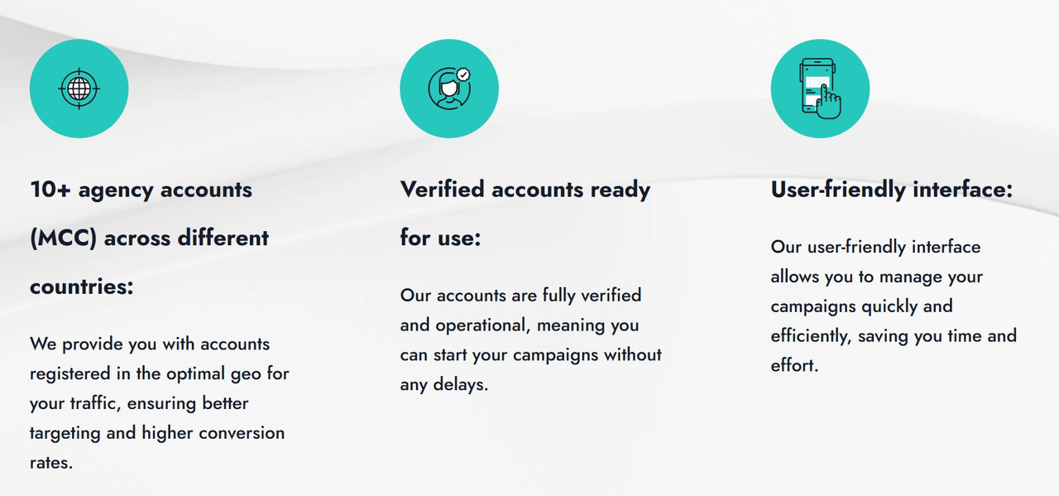Click the "can start your campaigns without" line
The image size is (1059, 496).
click(530, 355)
